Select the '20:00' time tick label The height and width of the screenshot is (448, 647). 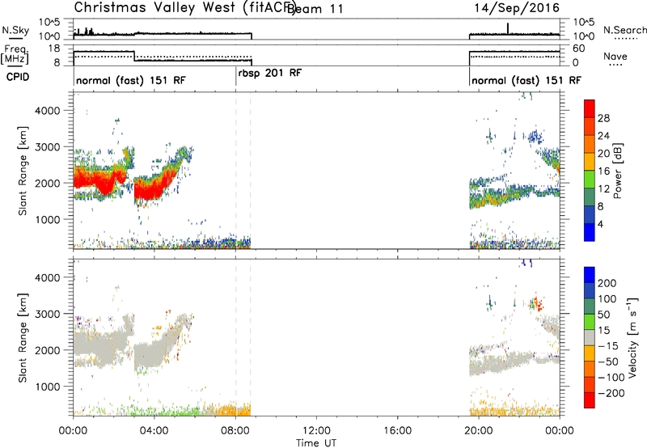[479, 431]
